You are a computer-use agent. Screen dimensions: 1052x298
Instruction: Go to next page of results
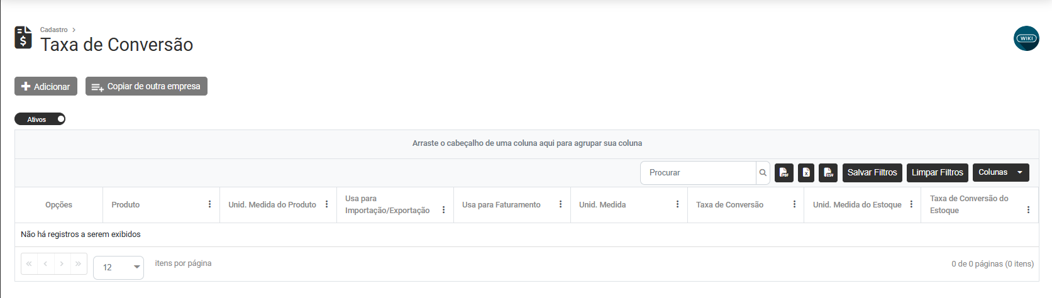click(62, 263)
